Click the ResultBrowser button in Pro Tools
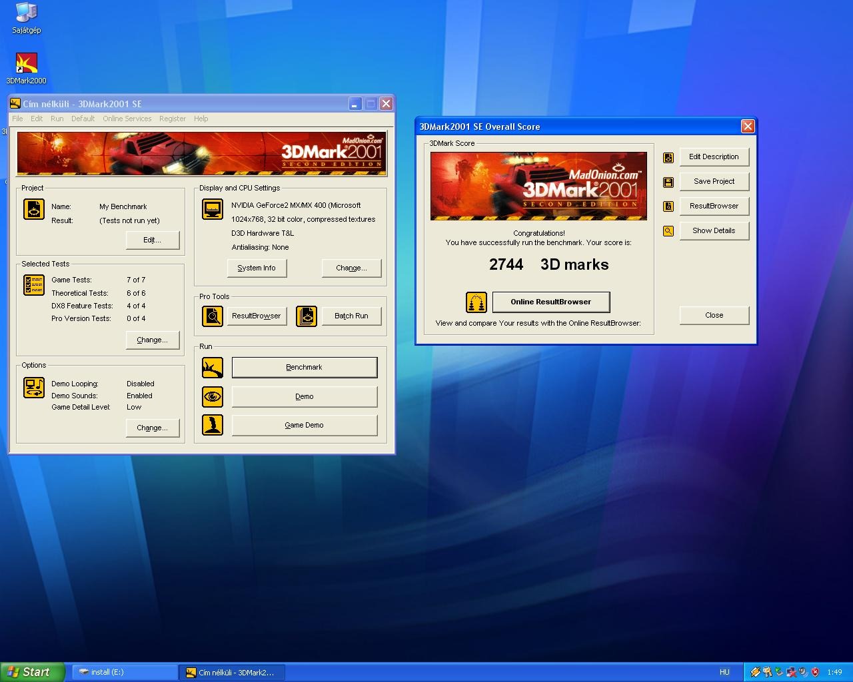 coord(257,316)
